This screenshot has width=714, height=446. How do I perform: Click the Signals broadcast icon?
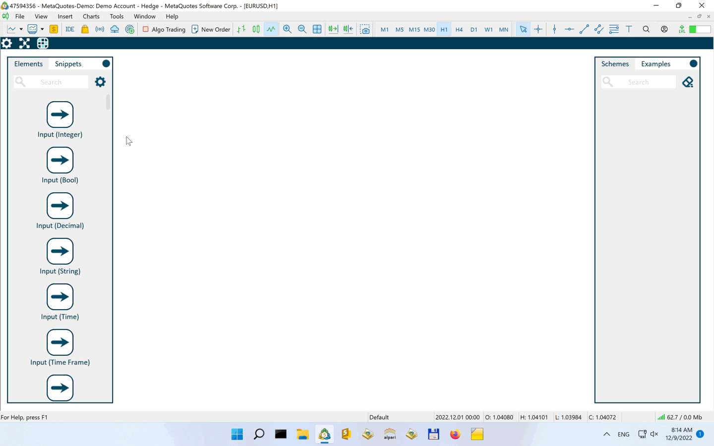(x=100, y=29)
